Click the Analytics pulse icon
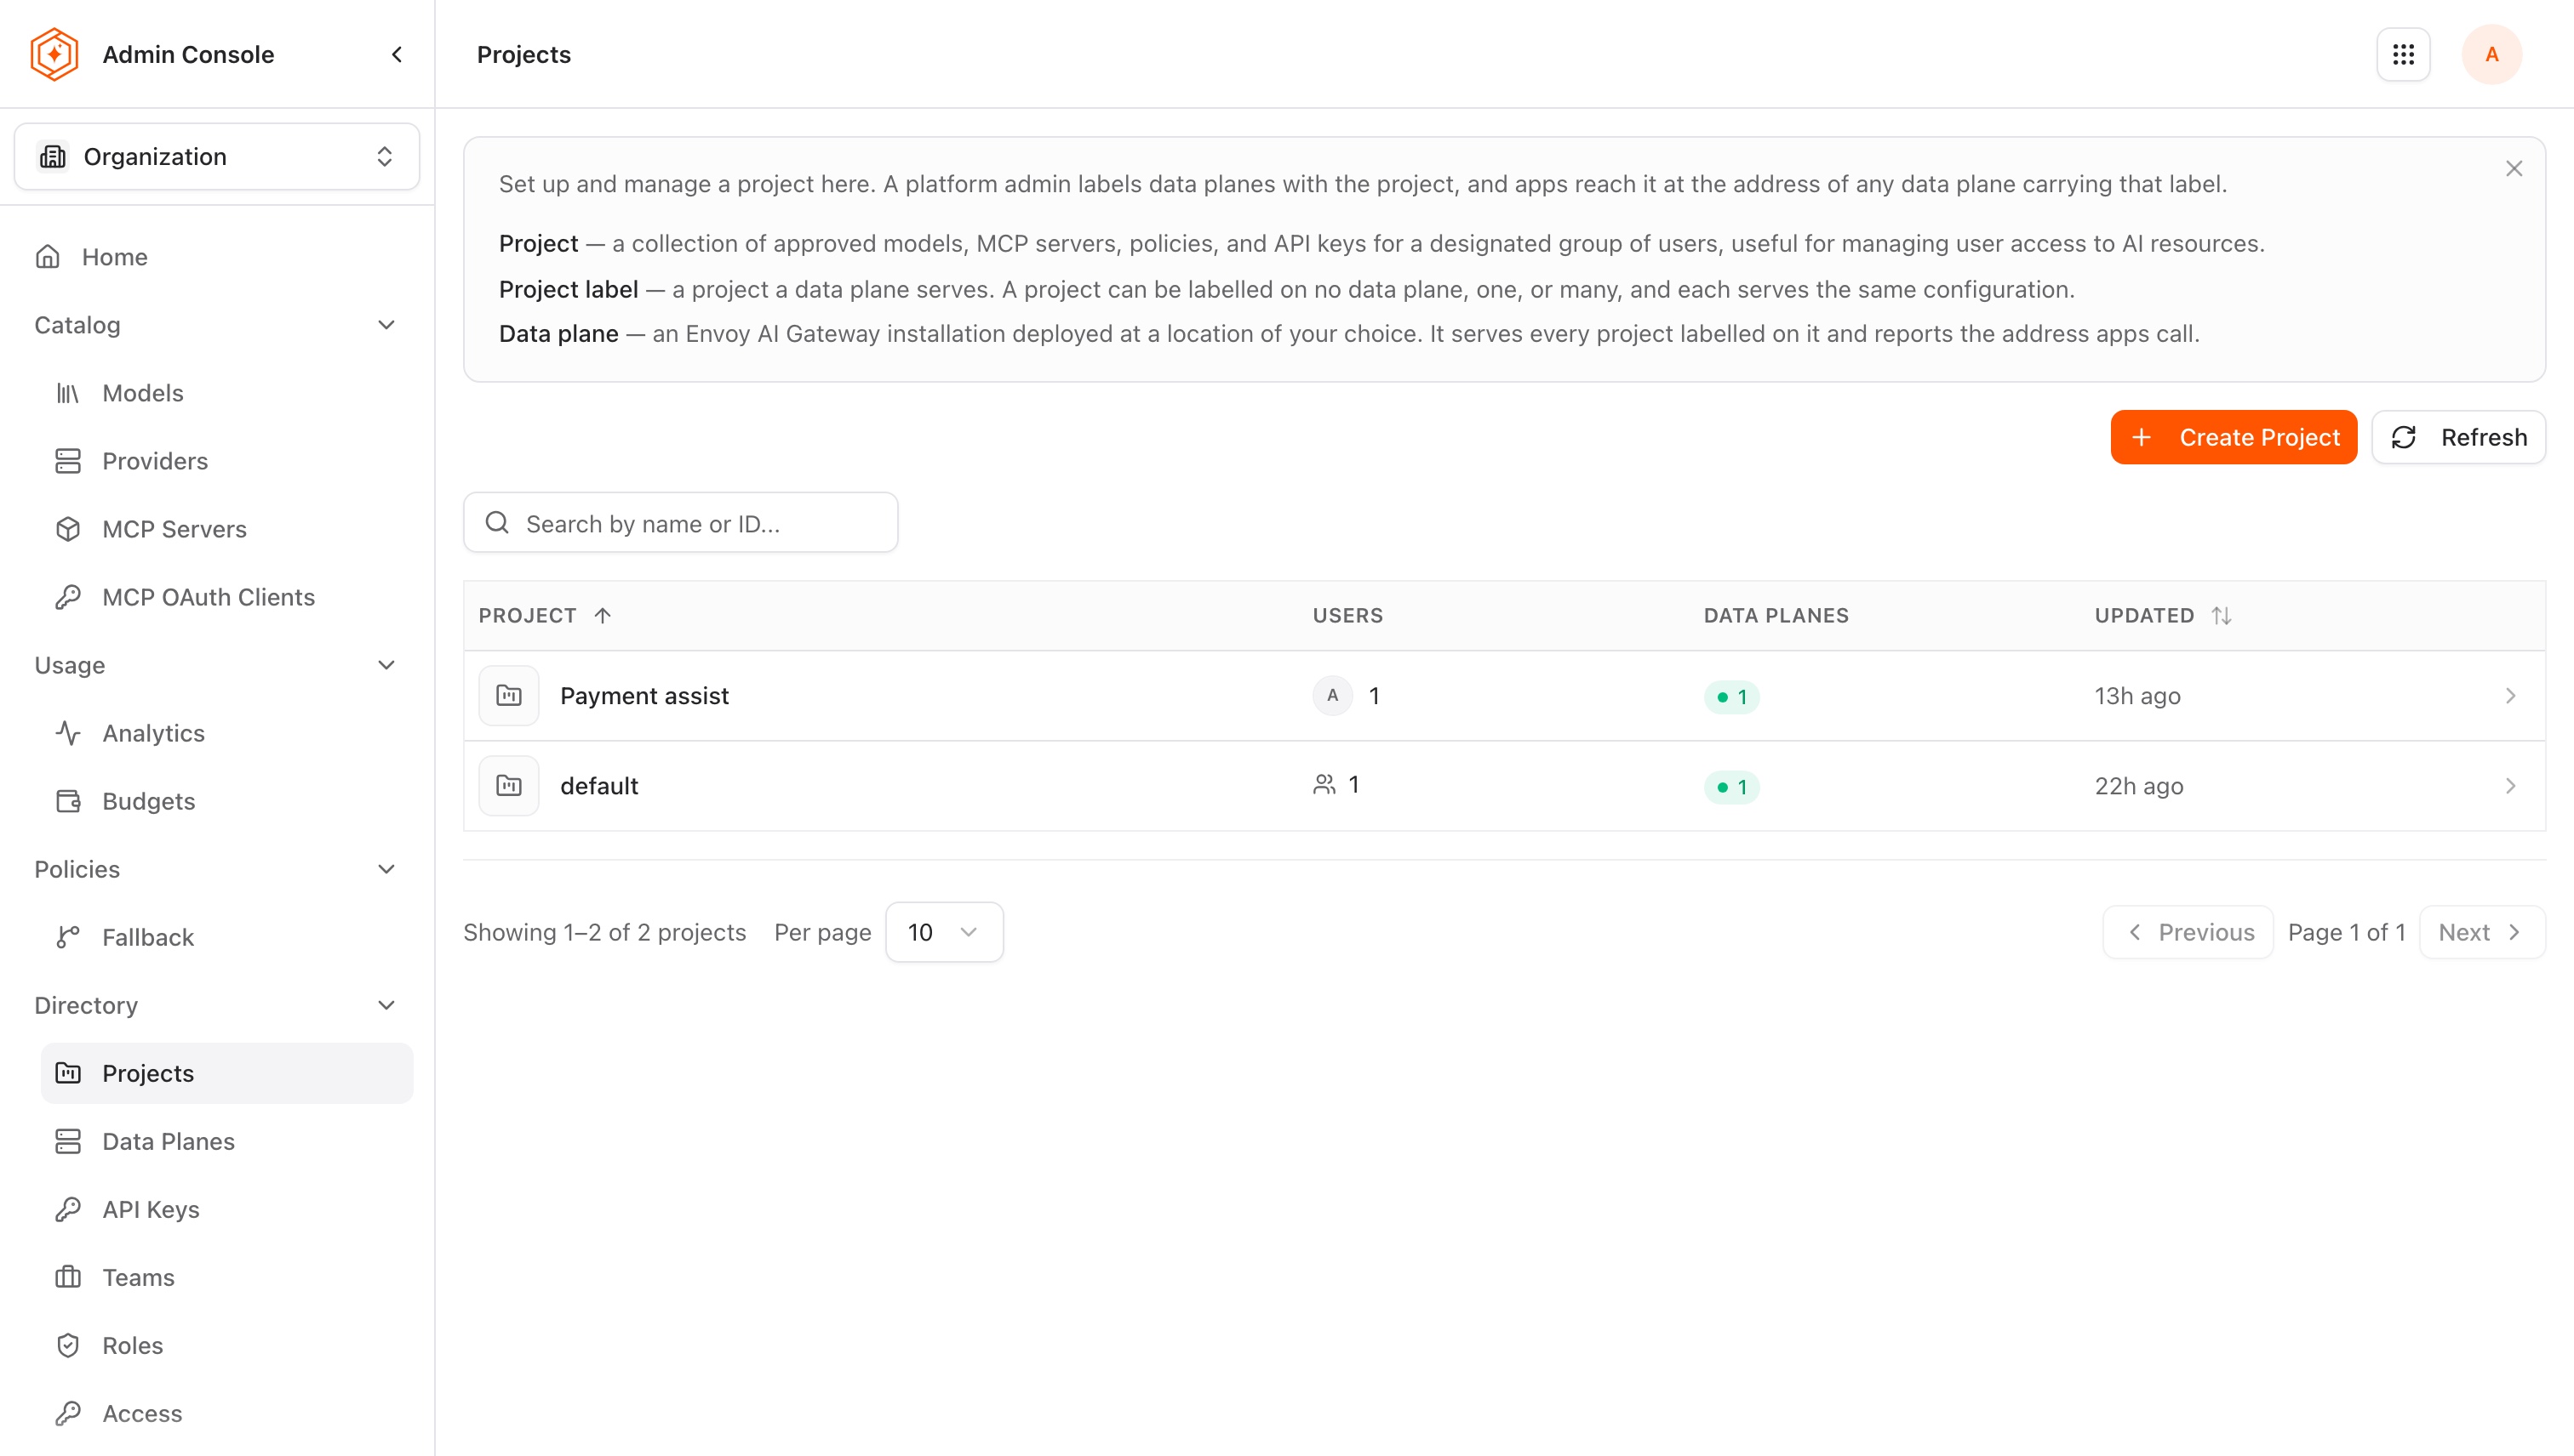Viewport: 2574px width, 1456px height. pyautogui.click(x=68, y=733)
